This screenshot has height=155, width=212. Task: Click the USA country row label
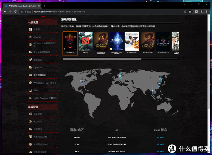pyautogui.click(x=77, y=137)
